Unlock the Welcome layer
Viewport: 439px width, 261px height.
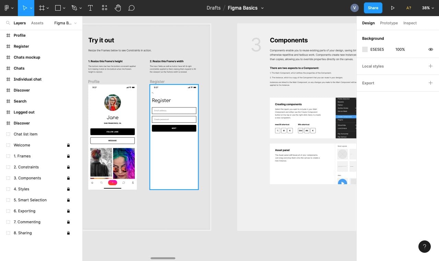(69, 145)
